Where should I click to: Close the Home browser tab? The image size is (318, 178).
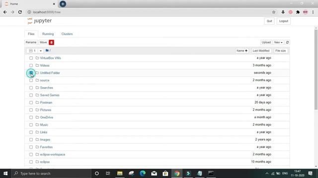54,4
